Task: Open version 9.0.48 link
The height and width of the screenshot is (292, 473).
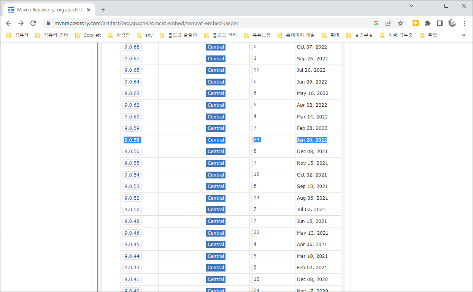Action: [132, 221]
